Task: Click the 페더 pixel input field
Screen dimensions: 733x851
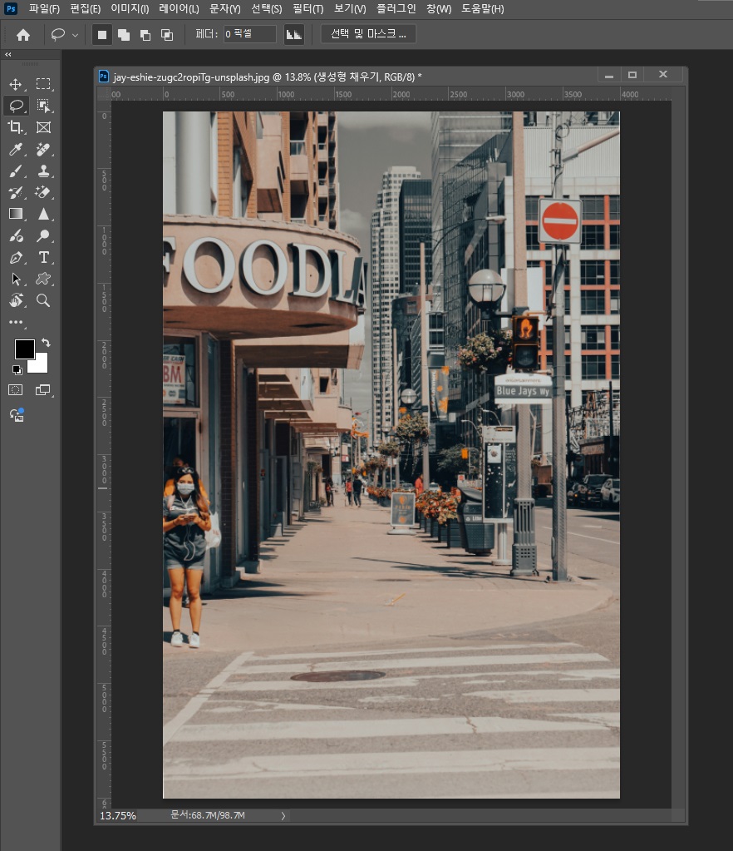Action: click(x=250, y=34)
